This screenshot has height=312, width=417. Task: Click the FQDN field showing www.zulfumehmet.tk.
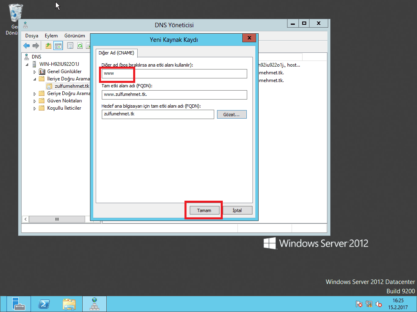174,95
